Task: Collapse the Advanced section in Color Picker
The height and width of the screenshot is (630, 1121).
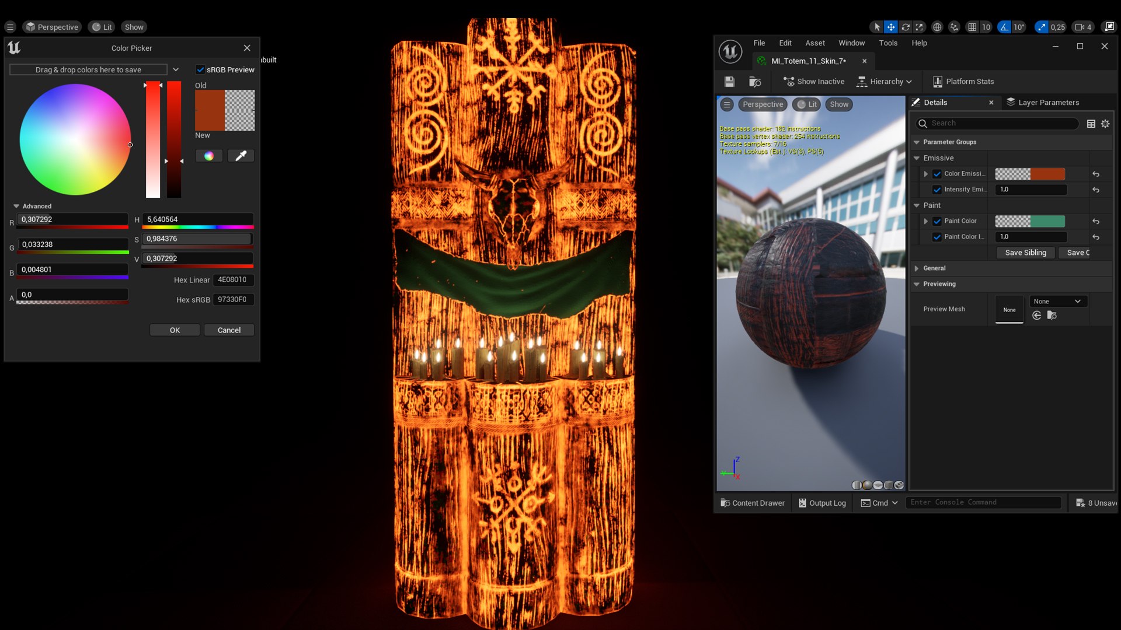Action: (x=16, y=206)
